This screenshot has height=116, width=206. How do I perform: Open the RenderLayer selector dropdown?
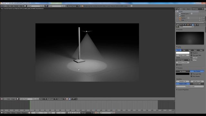pos(51,99)
